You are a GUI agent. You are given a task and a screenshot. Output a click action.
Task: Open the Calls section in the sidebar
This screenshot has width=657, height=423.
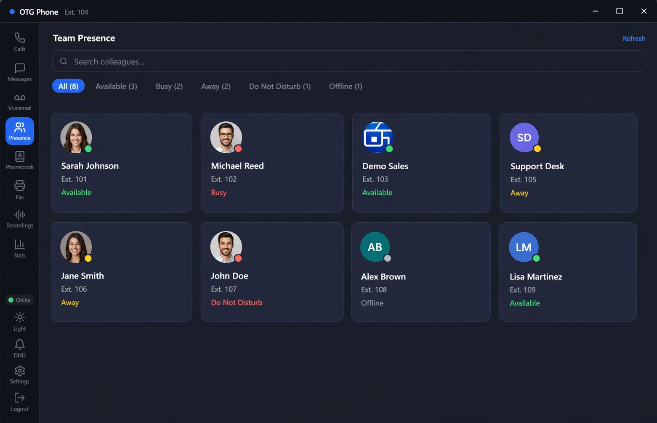click(x=19, y=42)
